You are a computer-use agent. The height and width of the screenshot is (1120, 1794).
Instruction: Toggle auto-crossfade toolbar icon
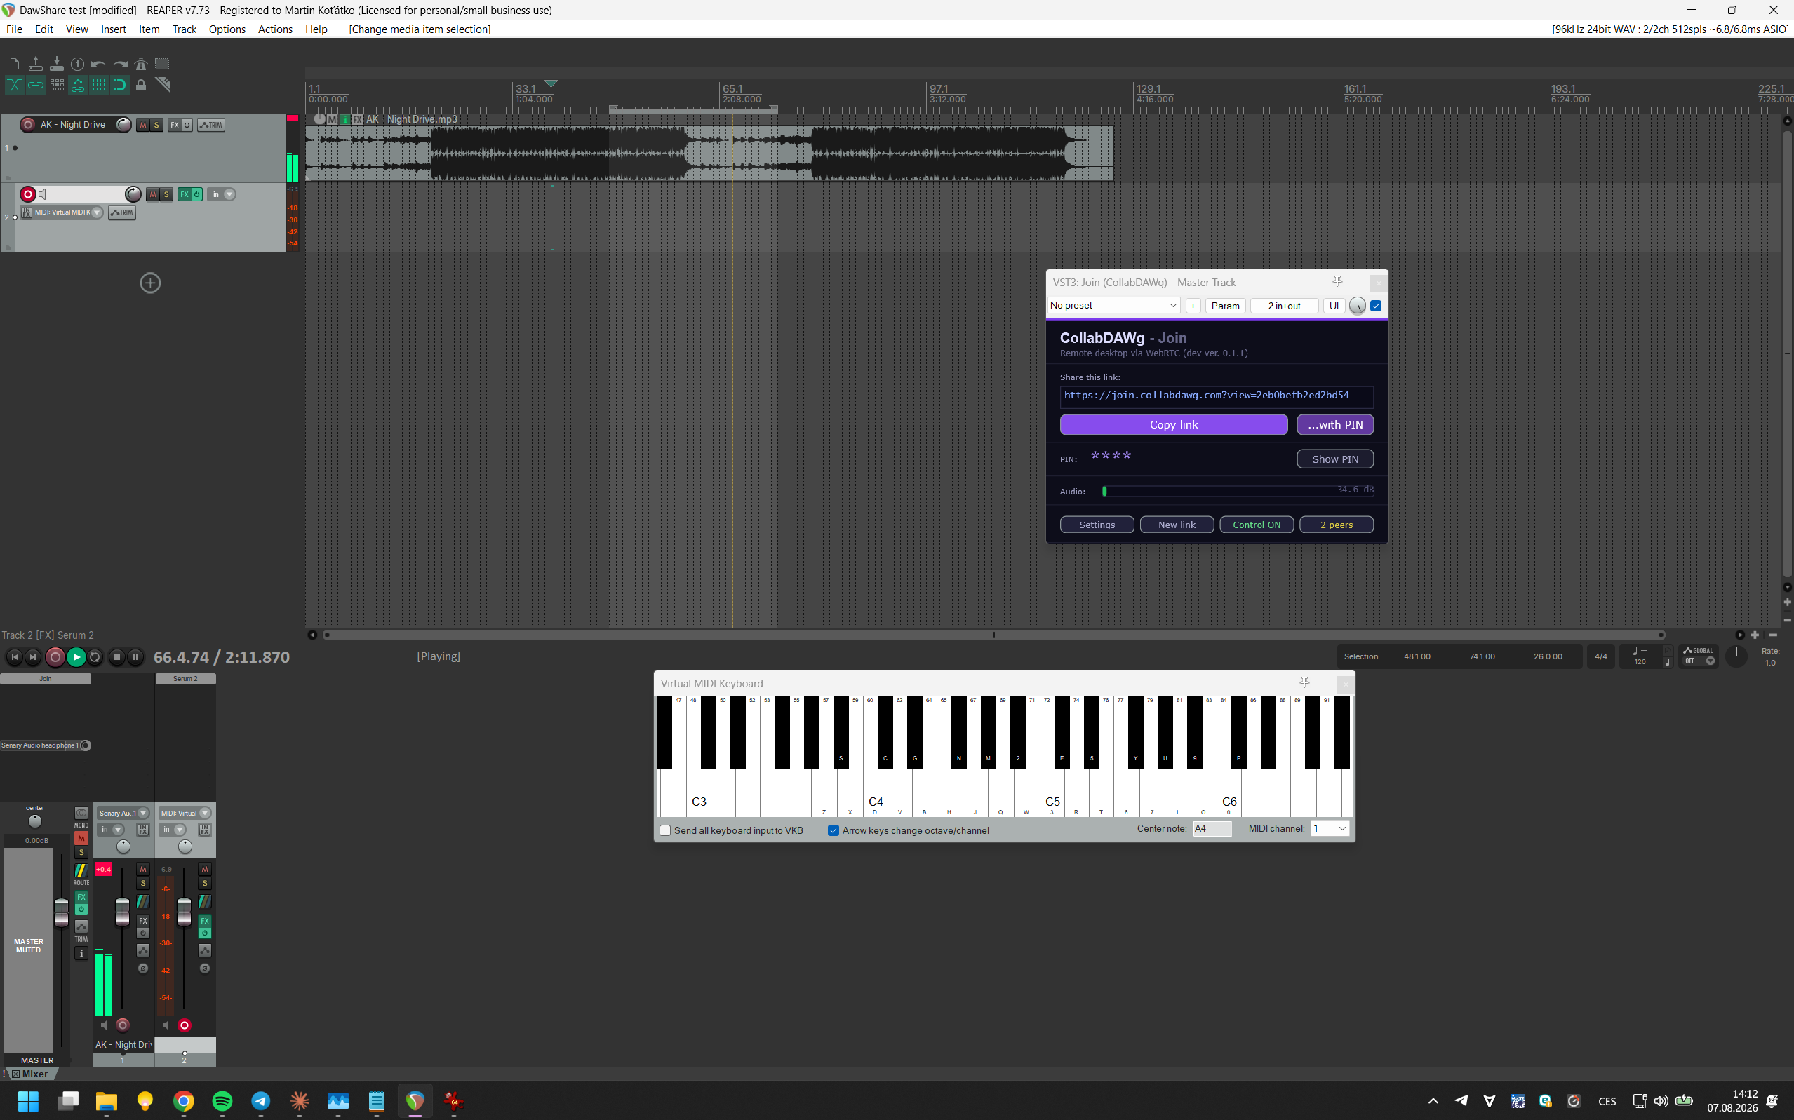pyautogui.click(x=14, y=85)
